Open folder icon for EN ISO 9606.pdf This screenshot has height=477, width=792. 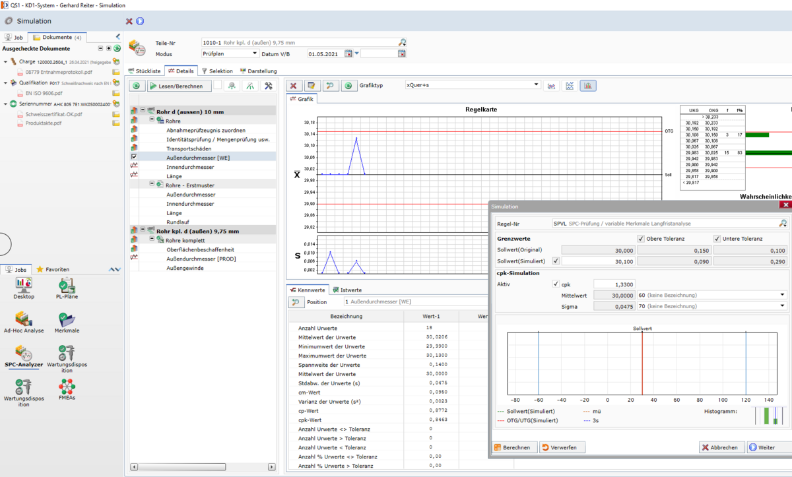[115, 94]
